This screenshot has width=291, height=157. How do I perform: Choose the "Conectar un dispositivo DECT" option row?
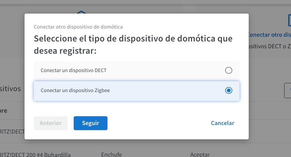pos(136,70)
